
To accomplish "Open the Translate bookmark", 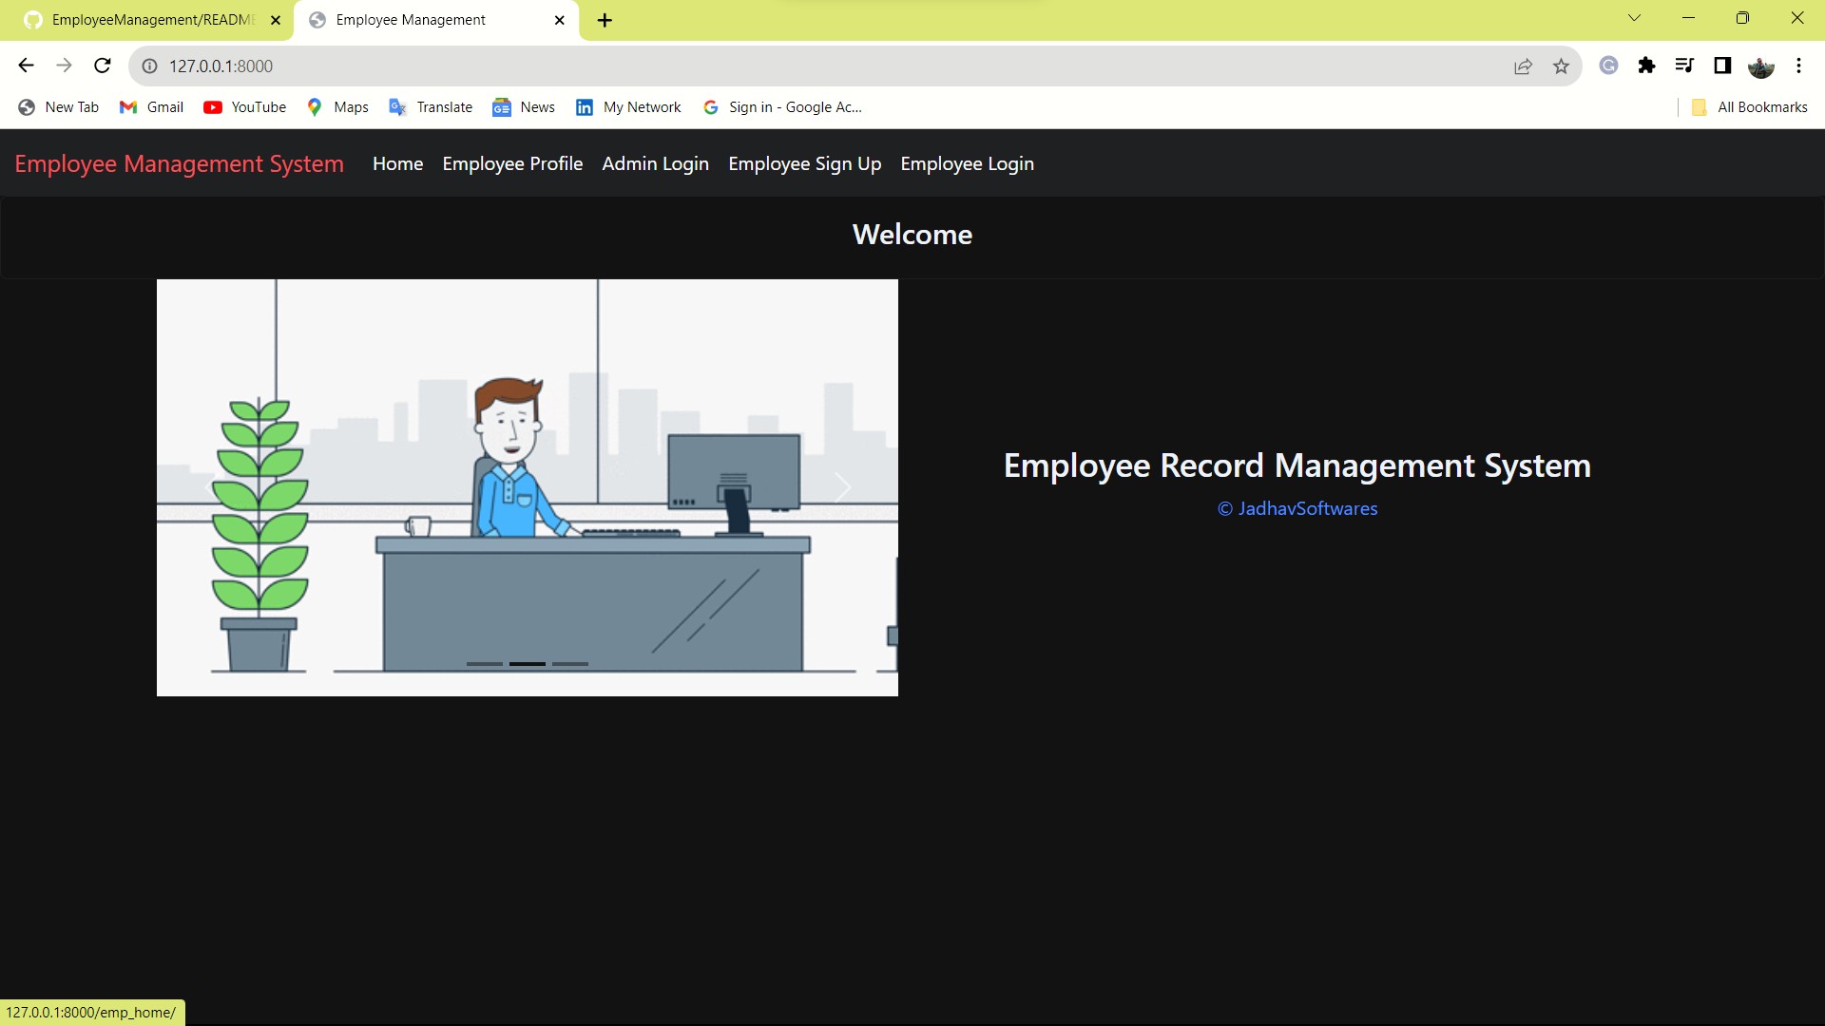I will click(397, 107).
